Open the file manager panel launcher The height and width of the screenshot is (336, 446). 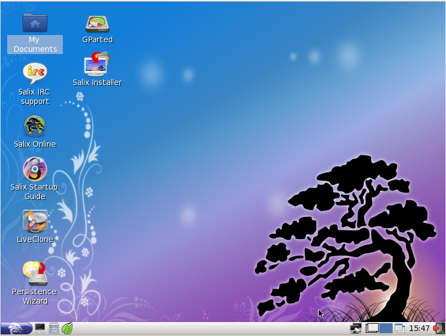coord(53,329)
